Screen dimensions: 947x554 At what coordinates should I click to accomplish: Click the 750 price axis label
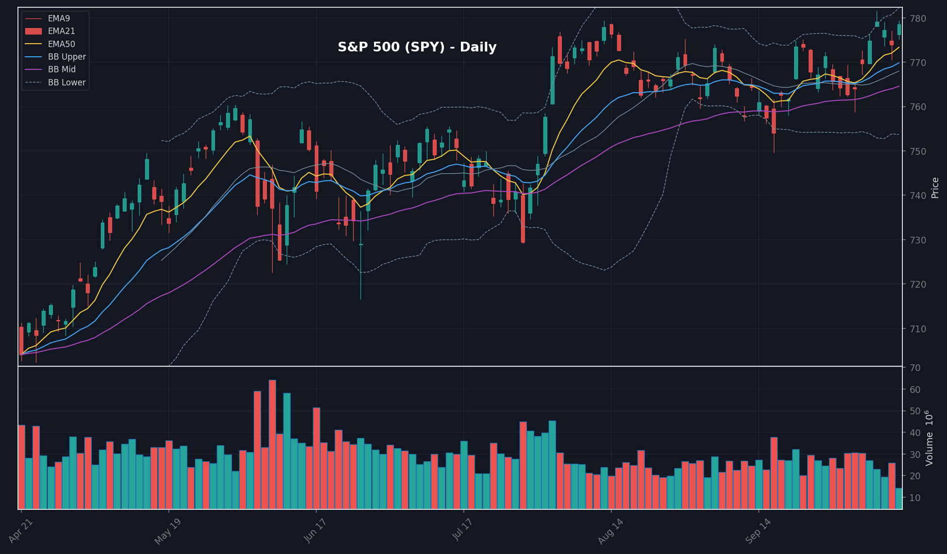click(918, 151)
